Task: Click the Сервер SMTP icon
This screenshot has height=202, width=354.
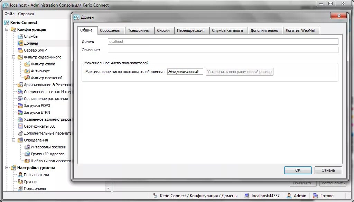Action: [x=20, y=50]
